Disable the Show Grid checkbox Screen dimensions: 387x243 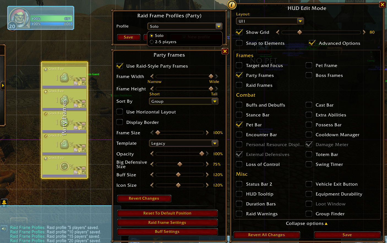(239, 32)
